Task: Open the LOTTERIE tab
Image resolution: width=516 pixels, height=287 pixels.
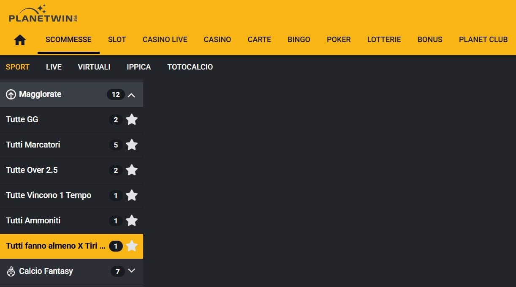Action: [384, 40]
